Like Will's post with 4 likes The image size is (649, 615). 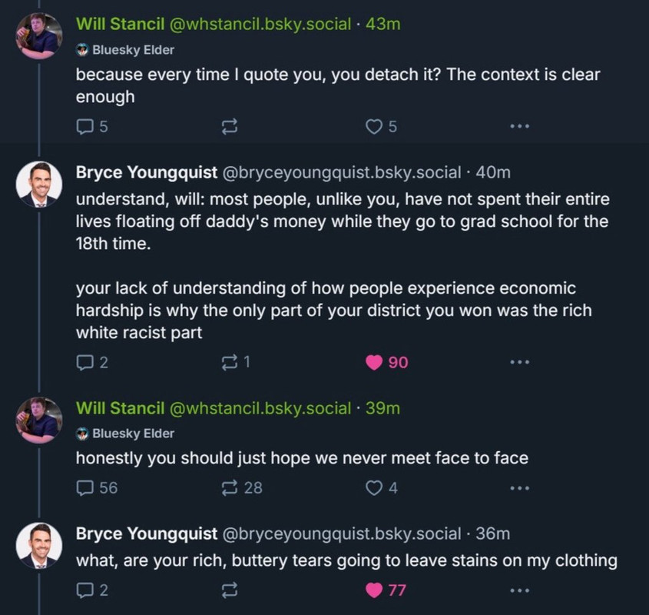pos(374,487)
